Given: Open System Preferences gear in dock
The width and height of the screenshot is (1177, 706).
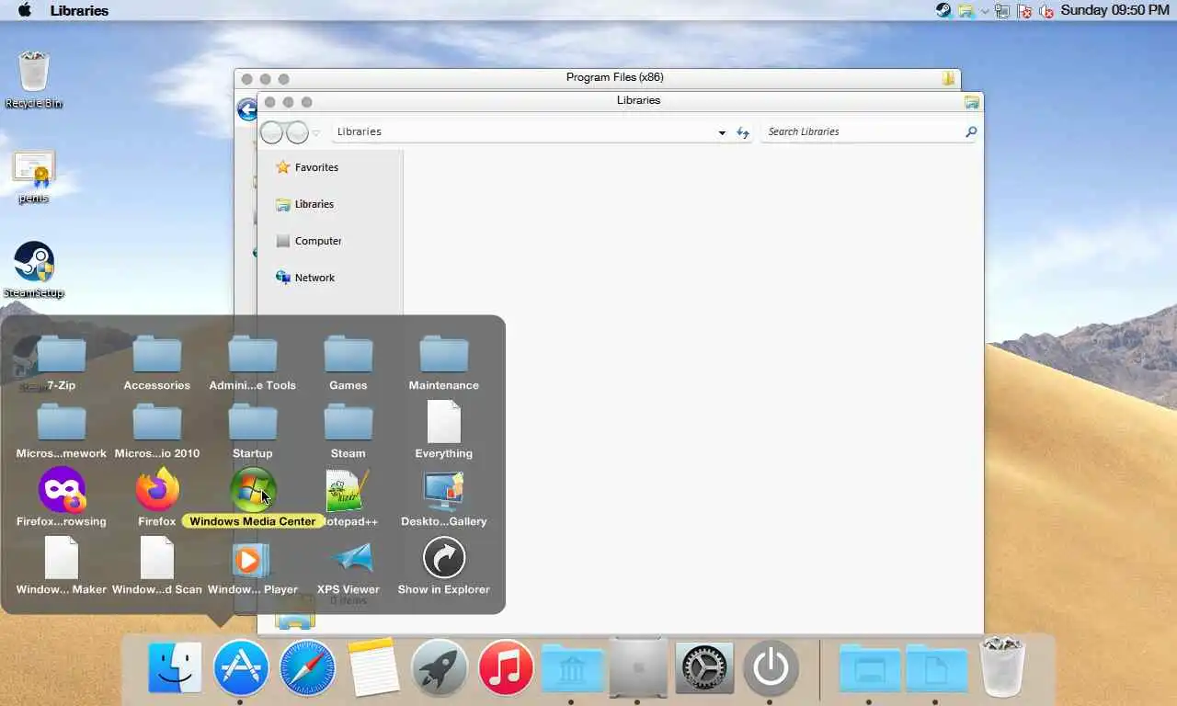Looking at the screenshot, I should click(704, 667).
